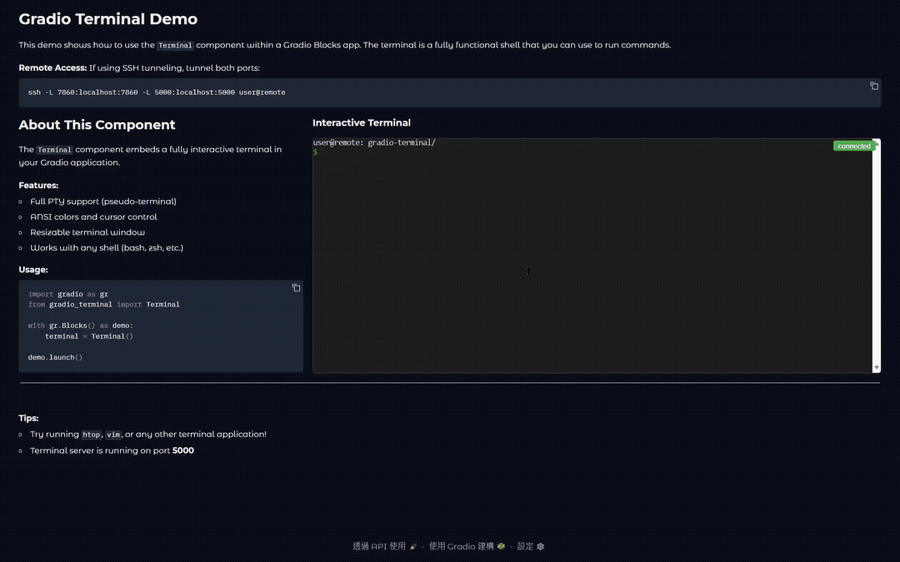This screenshot has height=562, width=900.
Task: Click the htop code tag in Tips
Action: point(92,435)
